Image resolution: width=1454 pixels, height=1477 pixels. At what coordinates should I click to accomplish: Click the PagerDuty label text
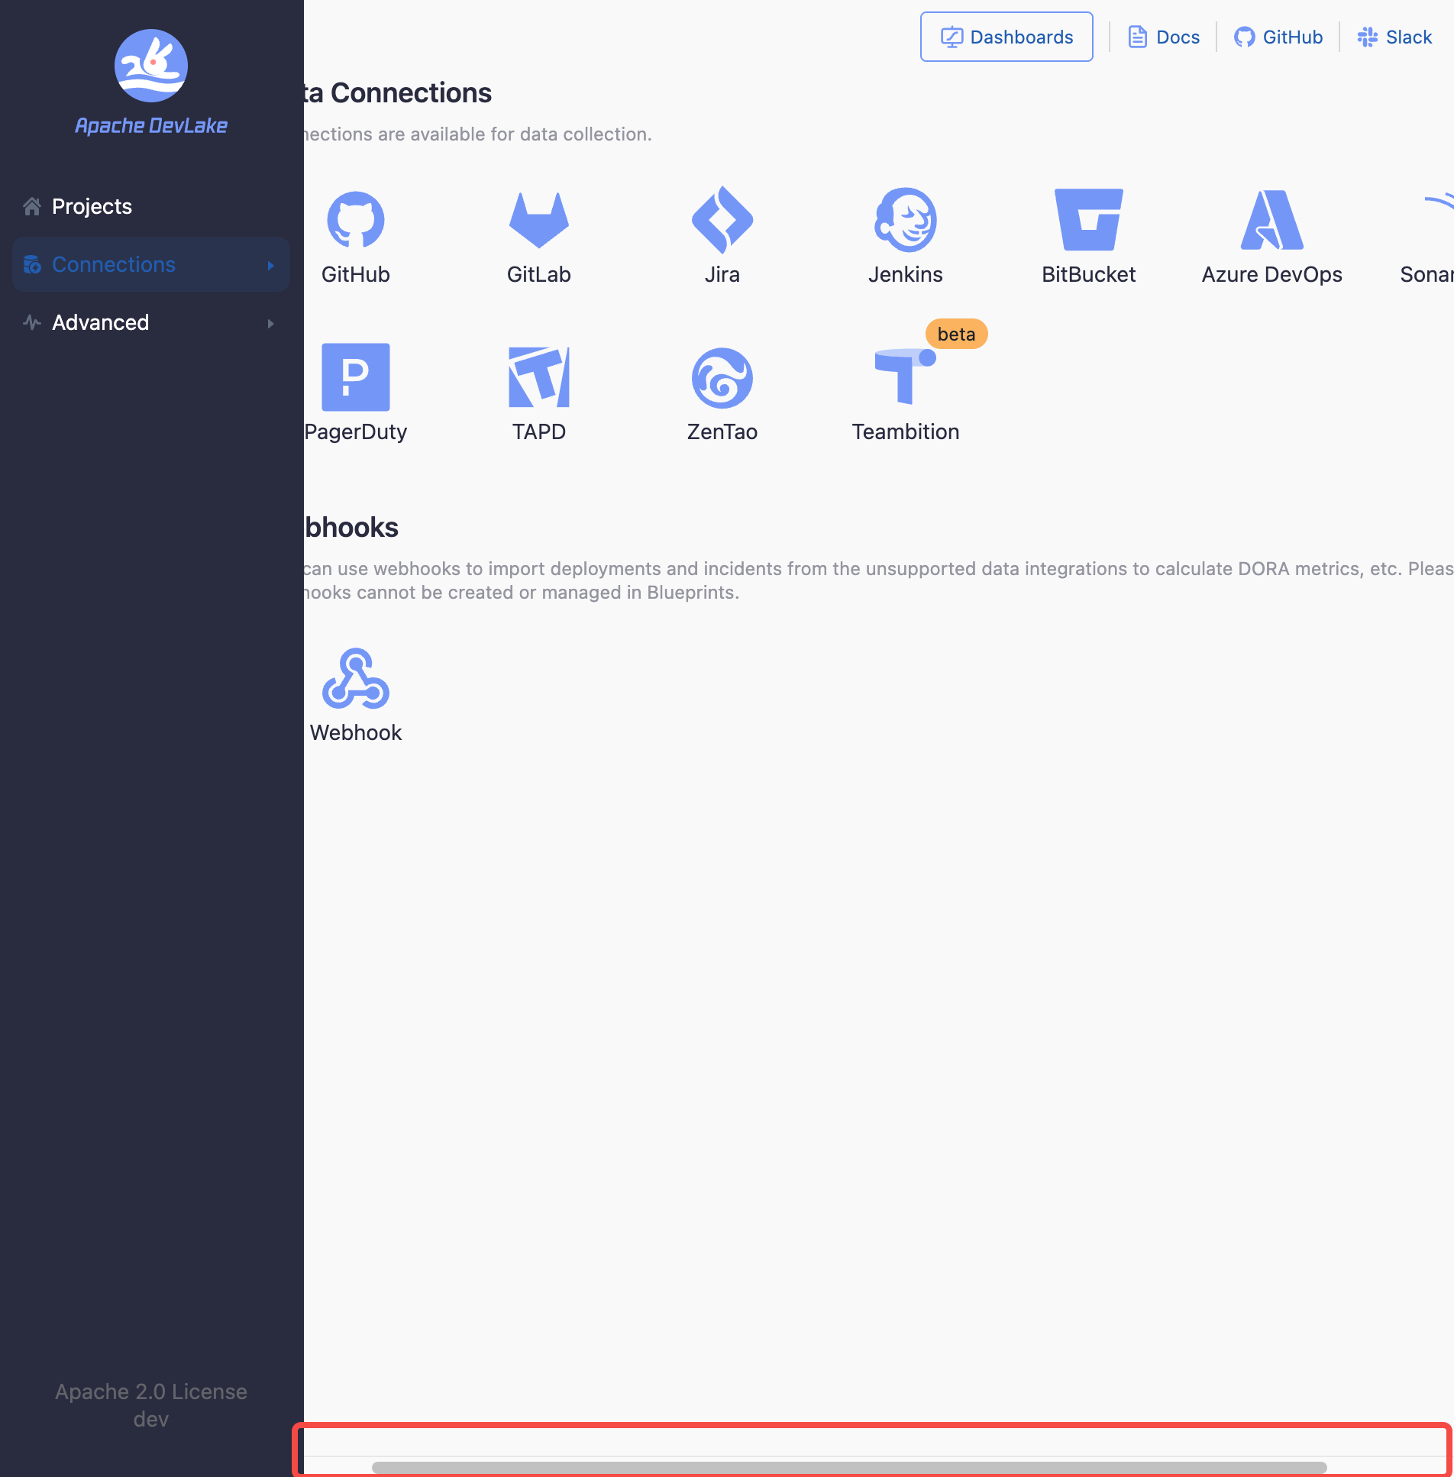(x=355, y=431)
